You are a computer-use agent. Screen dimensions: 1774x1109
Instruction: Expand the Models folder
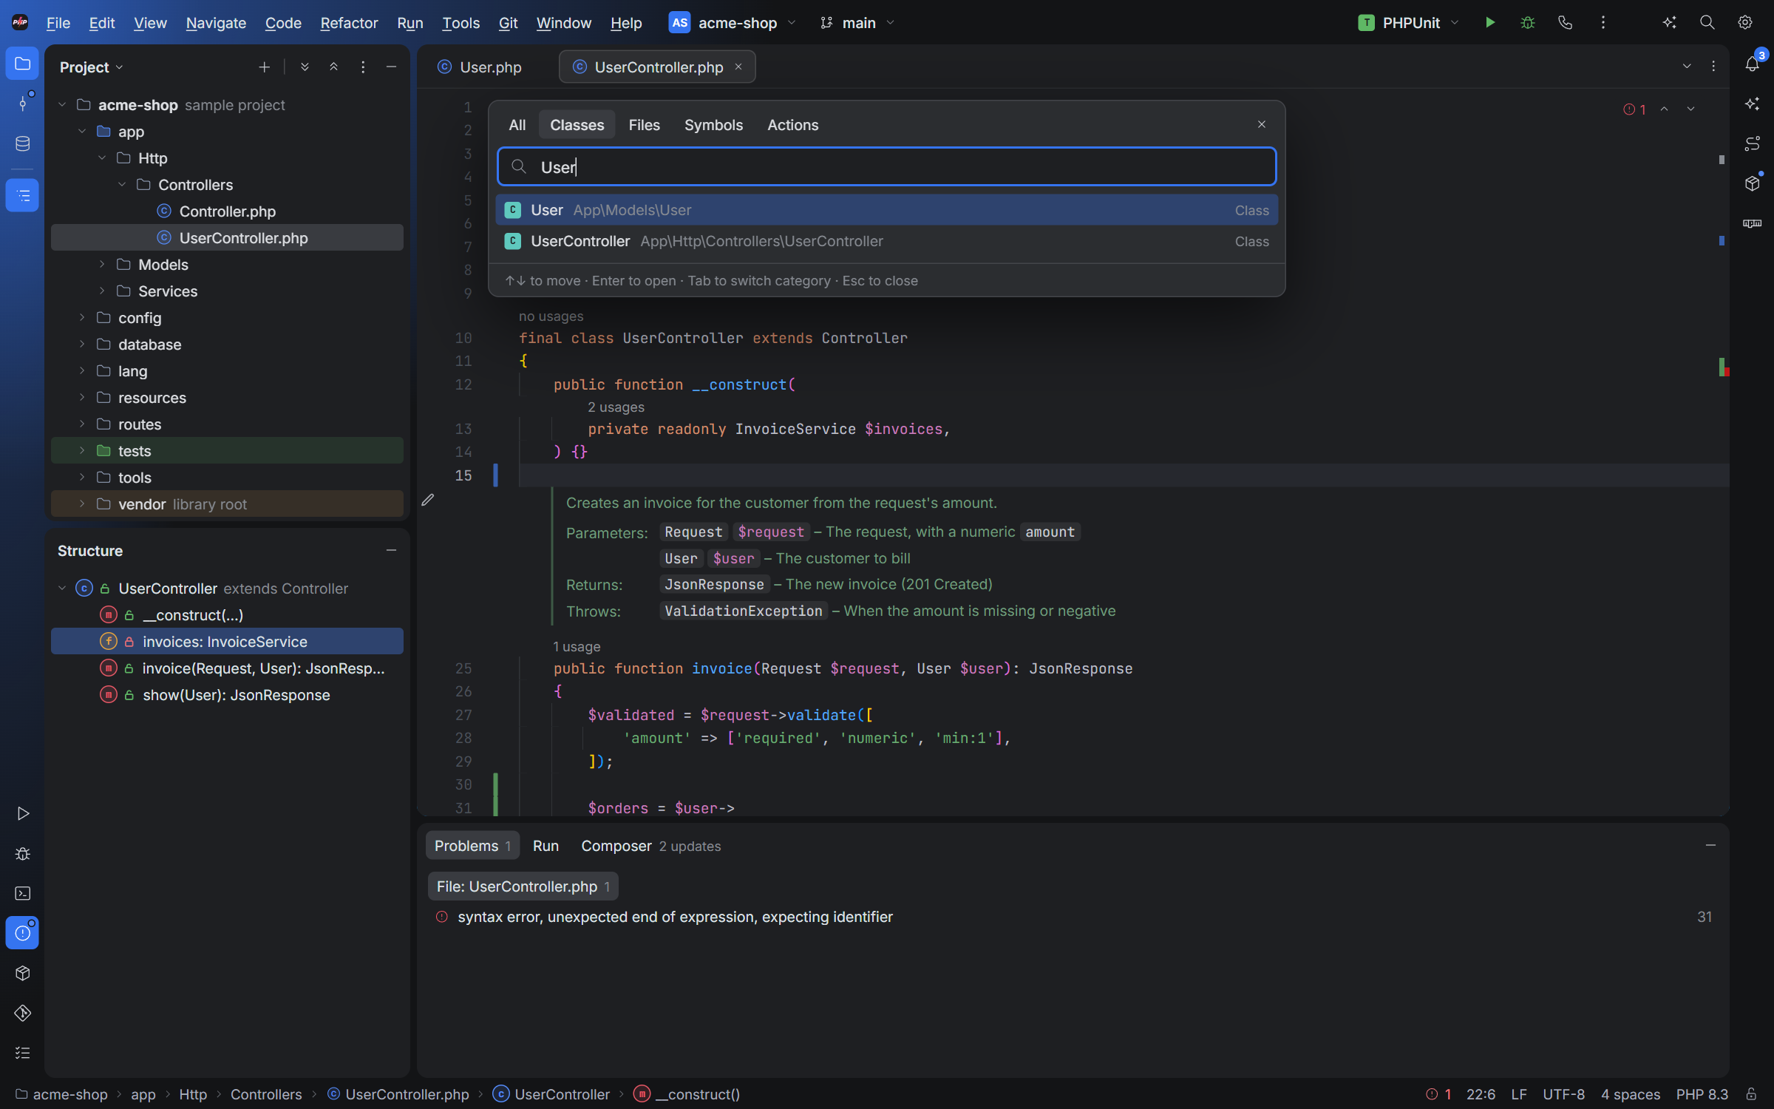pos(102,264)
